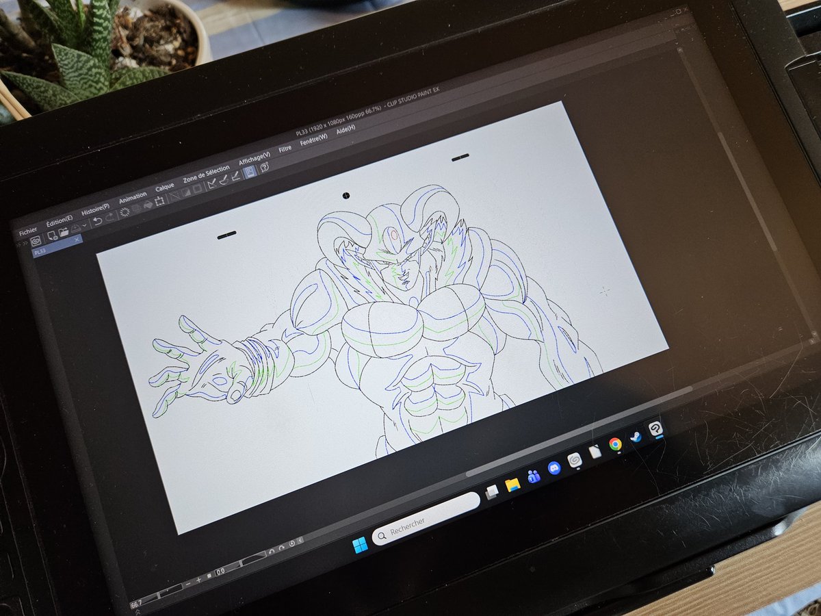This screenshot has width=821, height=616.
Task: Click the open file folder icon
Action: pos(64,231)
